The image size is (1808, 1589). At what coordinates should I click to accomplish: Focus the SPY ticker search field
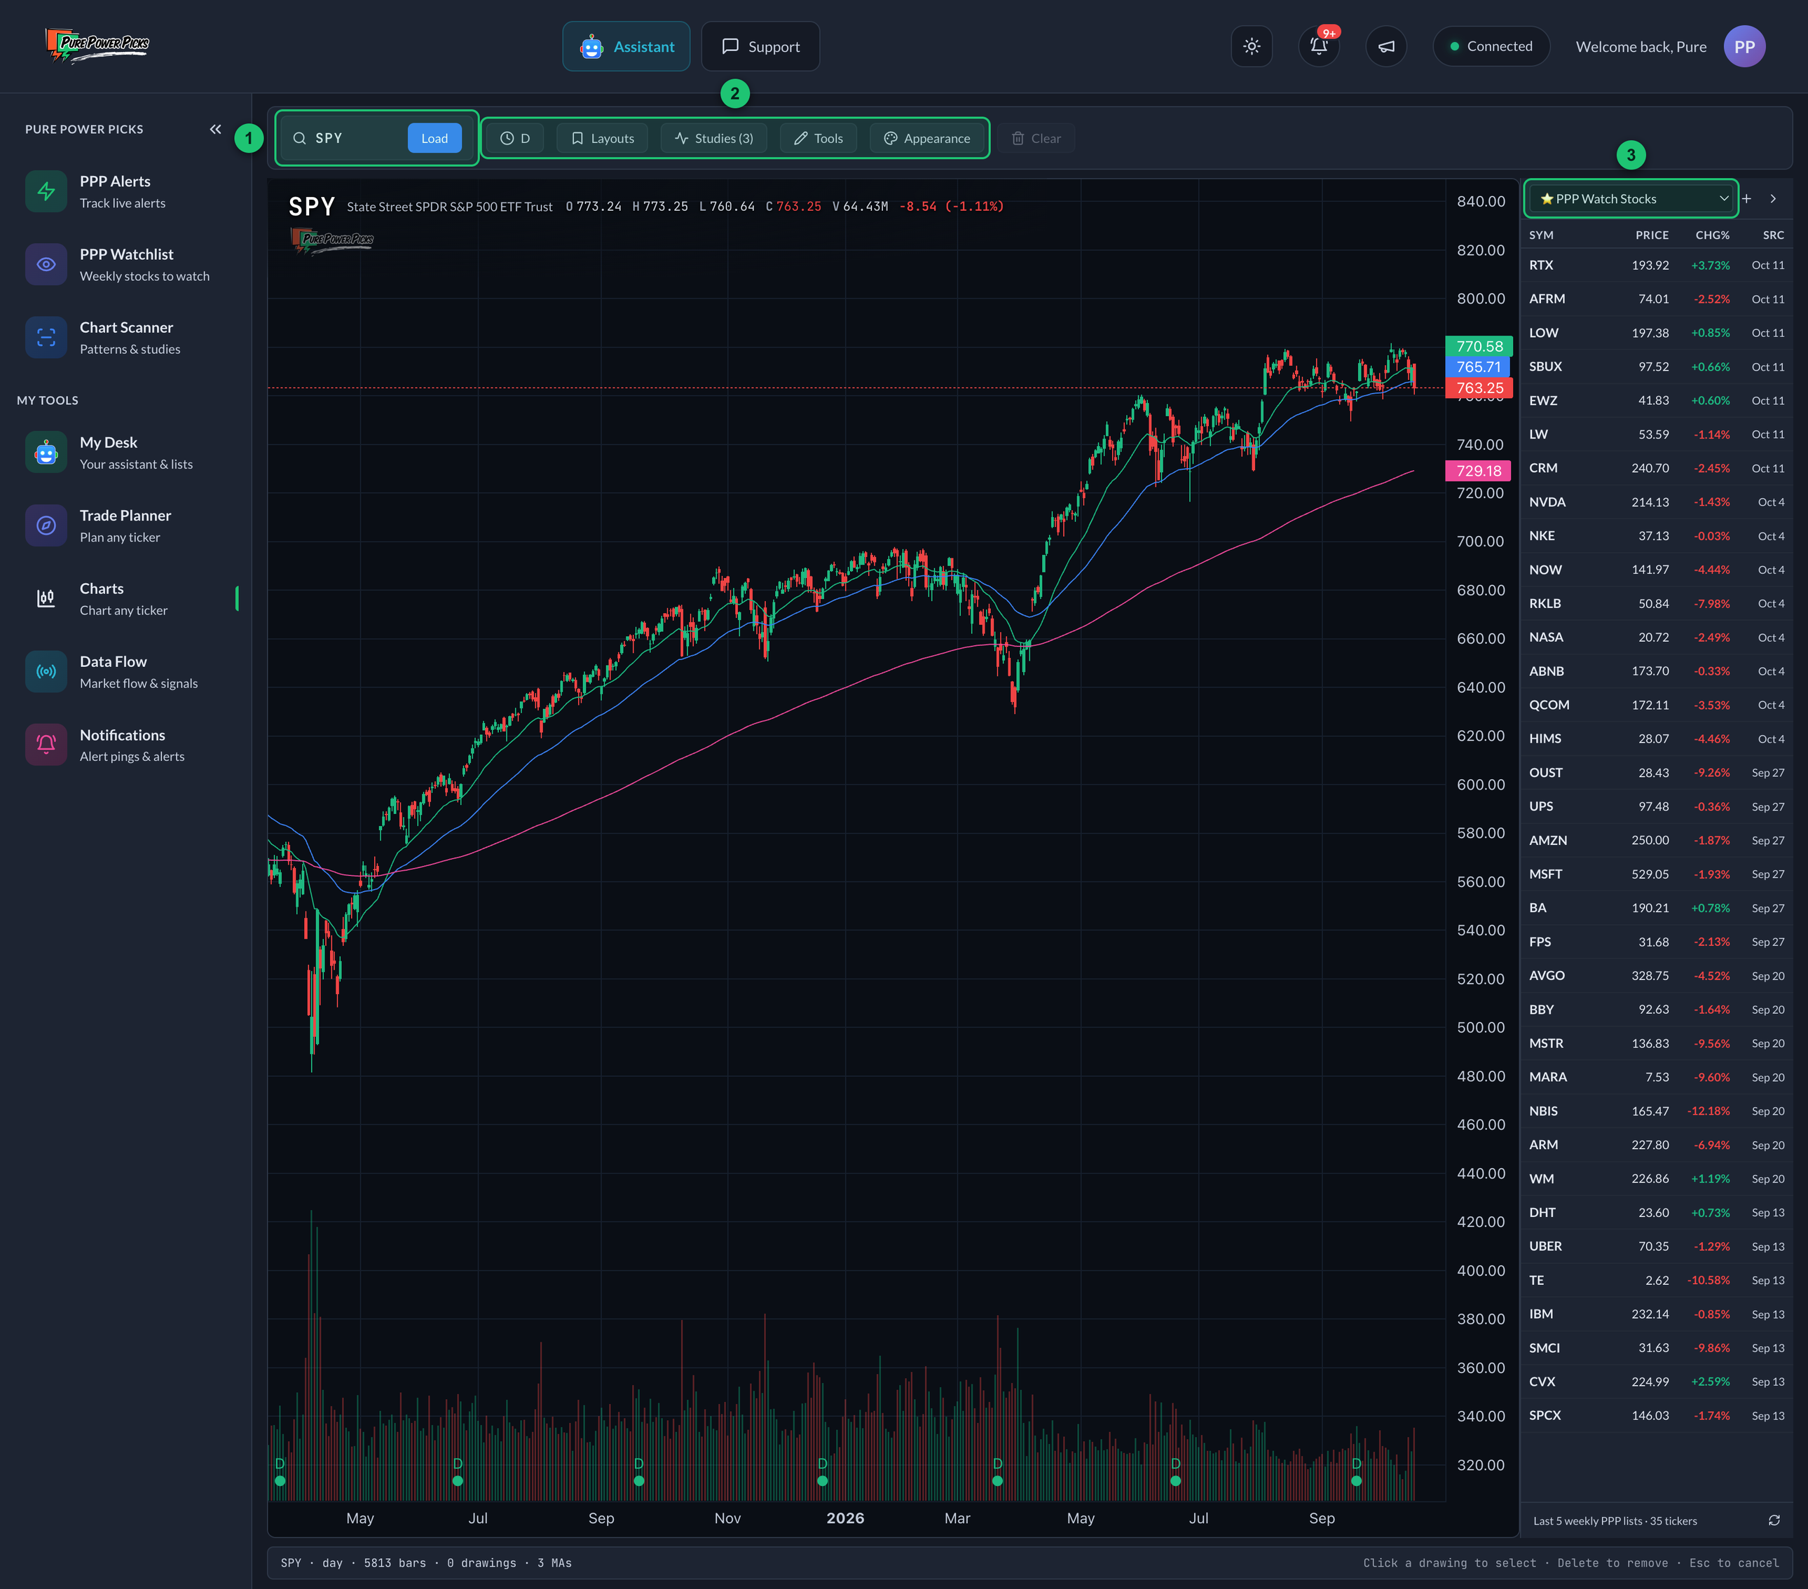[354, 138]
